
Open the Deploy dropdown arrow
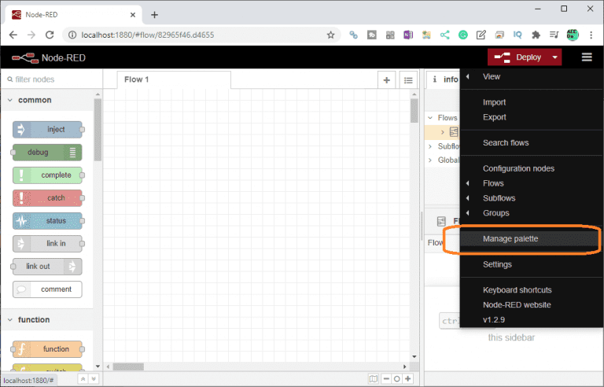click(x=555, y=57)
